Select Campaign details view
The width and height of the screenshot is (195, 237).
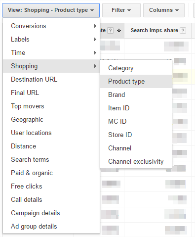tap(51, 213)
